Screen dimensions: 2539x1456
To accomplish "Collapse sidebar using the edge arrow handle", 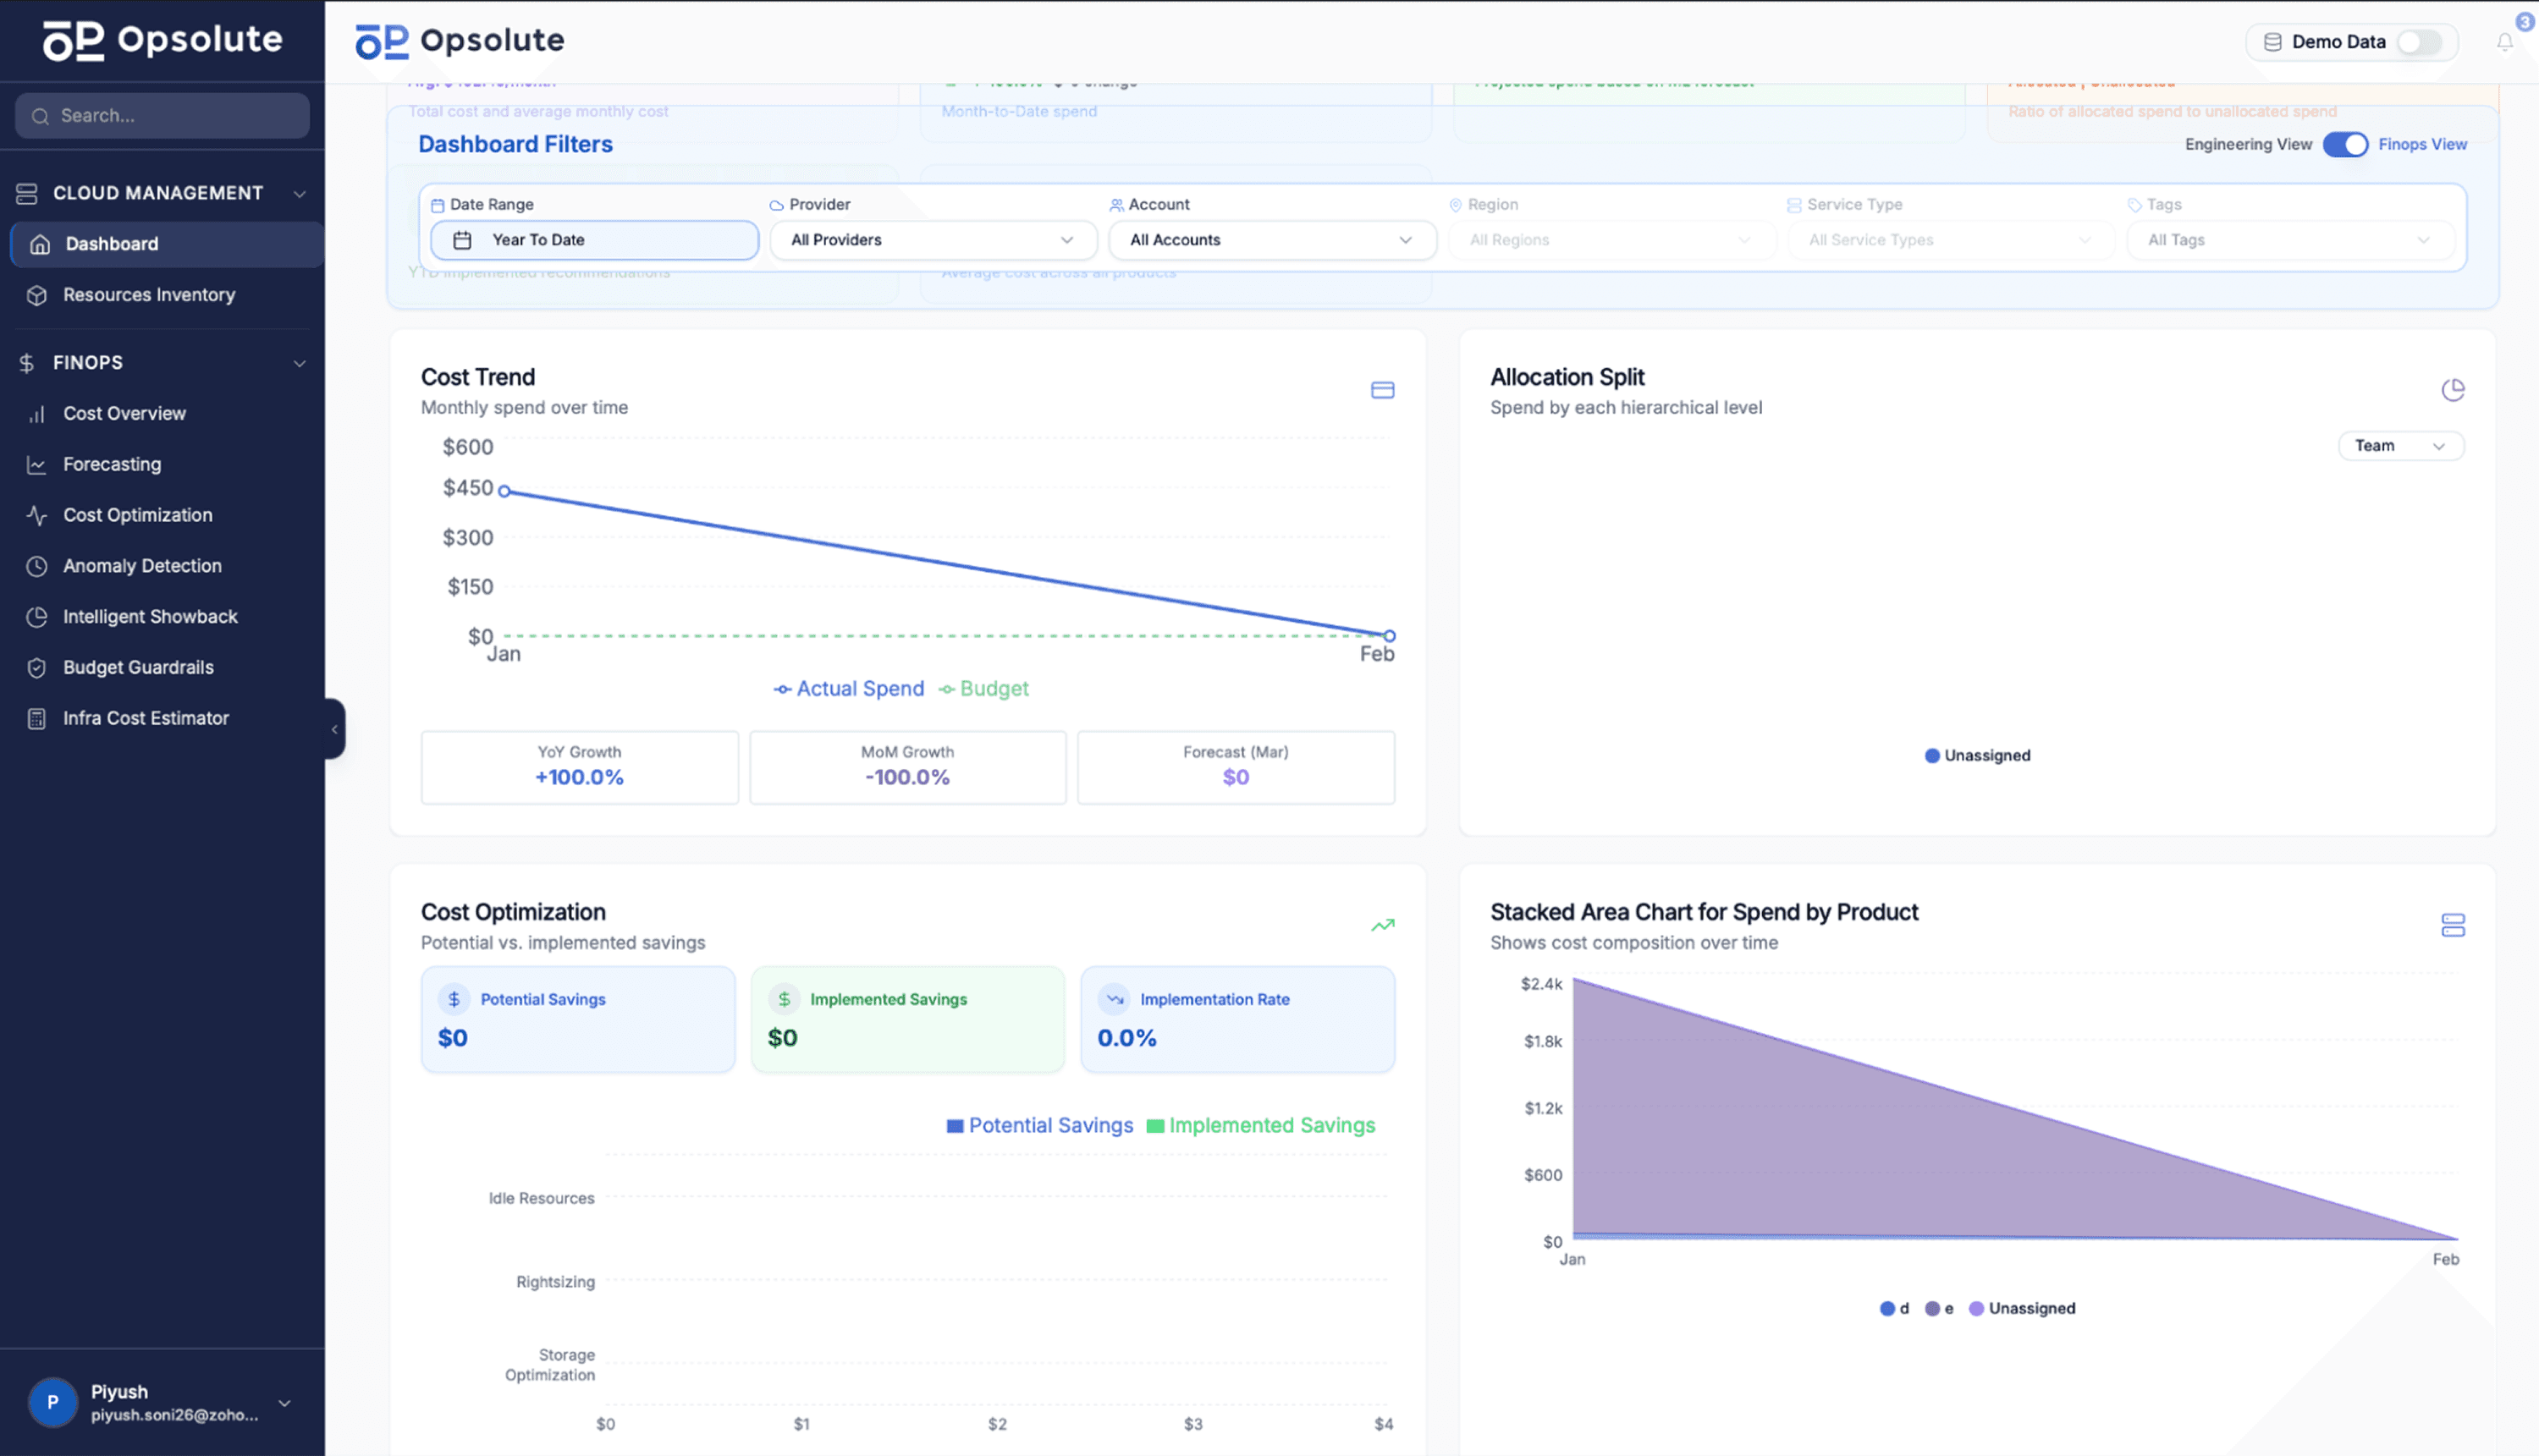I will 334,729.
